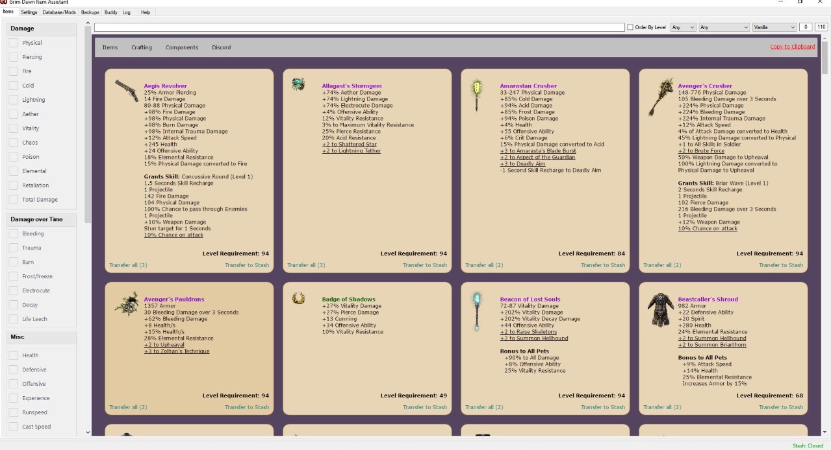Click the Beacon of Lost Souls scepter icon
Viewport: 831px width, 450px height.
(x=476, y=311)
